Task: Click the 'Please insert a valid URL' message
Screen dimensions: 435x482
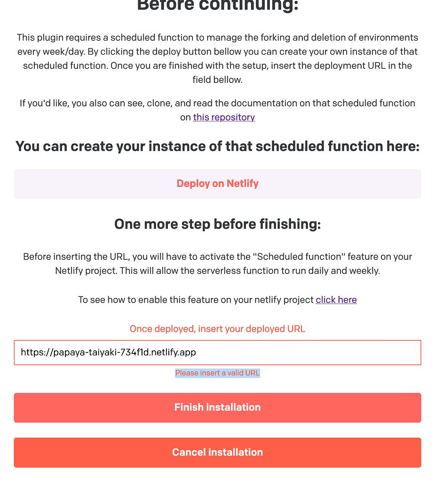Action: click(x=217, y=373)
